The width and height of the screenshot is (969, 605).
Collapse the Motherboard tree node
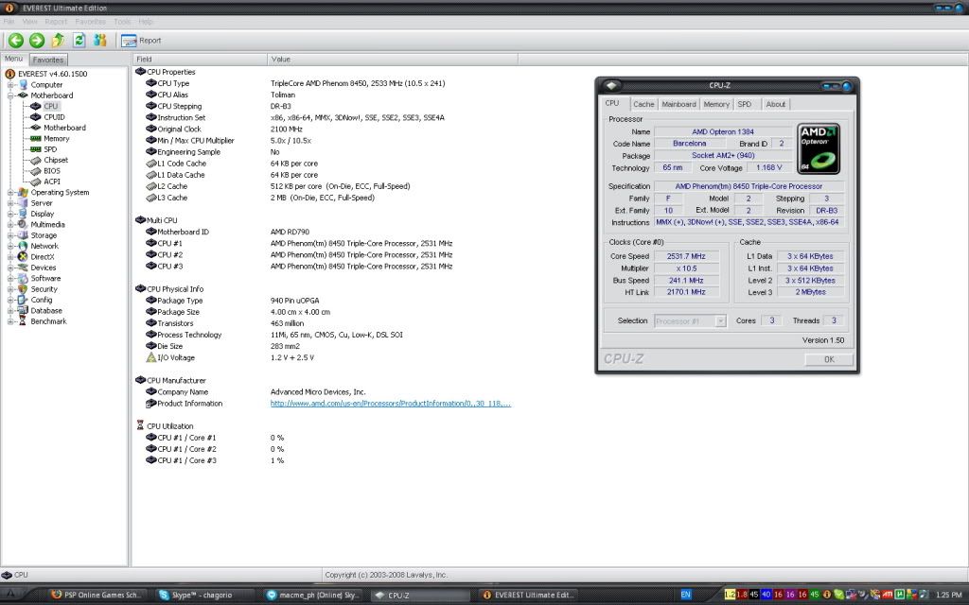(x=10, y=95)
